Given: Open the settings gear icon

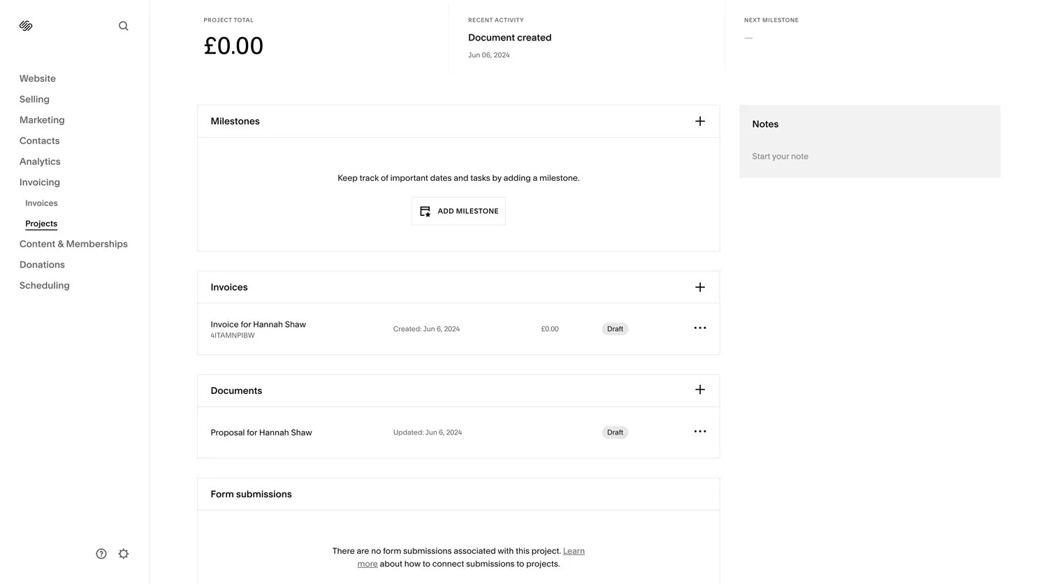Looking at the screenshot, I should 124,554.
